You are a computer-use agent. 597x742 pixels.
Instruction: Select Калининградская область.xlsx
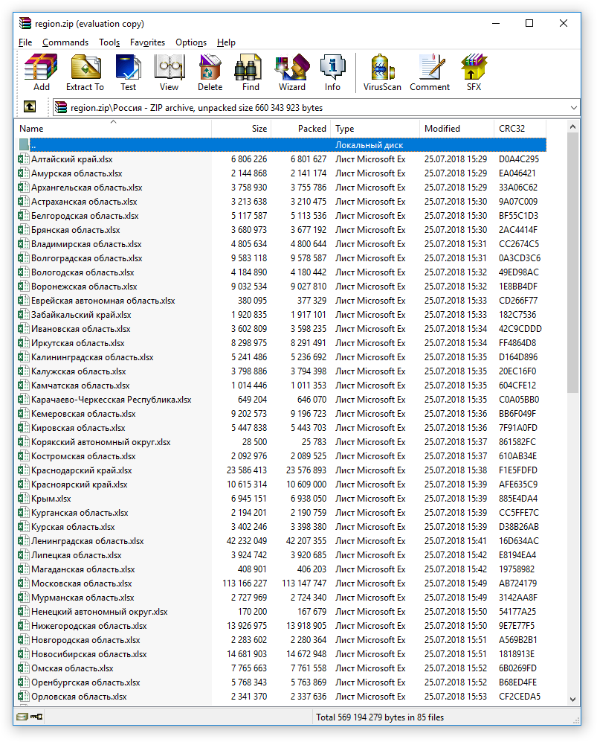pos(281,356)
